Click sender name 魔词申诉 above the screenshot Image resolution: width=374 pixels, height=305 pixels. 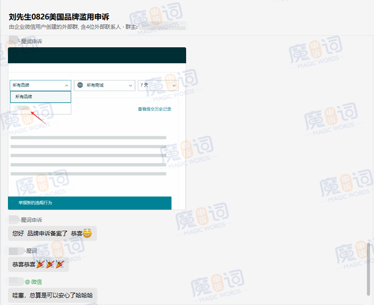point(31,41)
